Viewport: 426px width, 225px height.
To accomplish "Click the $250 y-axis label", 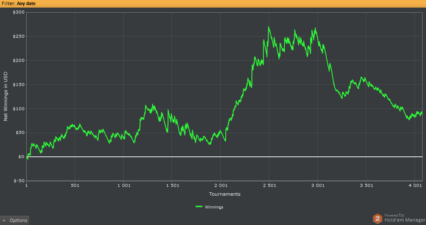I will (18, 36).
